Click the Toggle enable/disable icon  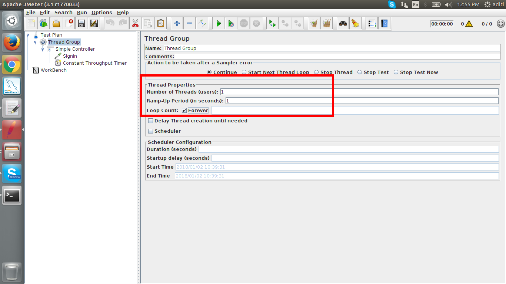tap(202, 24)
